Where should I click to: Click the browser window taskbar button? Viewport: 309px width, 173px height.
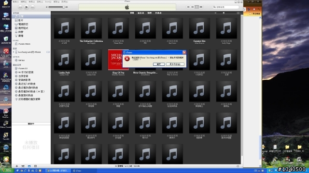tap(58, 171)
